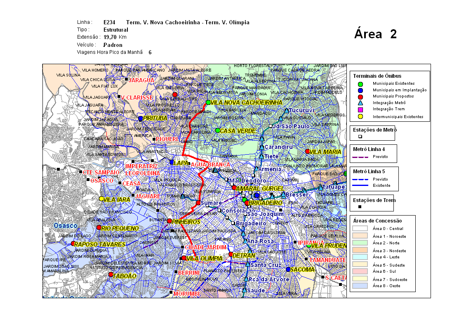Click the red terminal marker at Raposo Tavares
Viewport: 452px width, 311px height.
(73, 244)
